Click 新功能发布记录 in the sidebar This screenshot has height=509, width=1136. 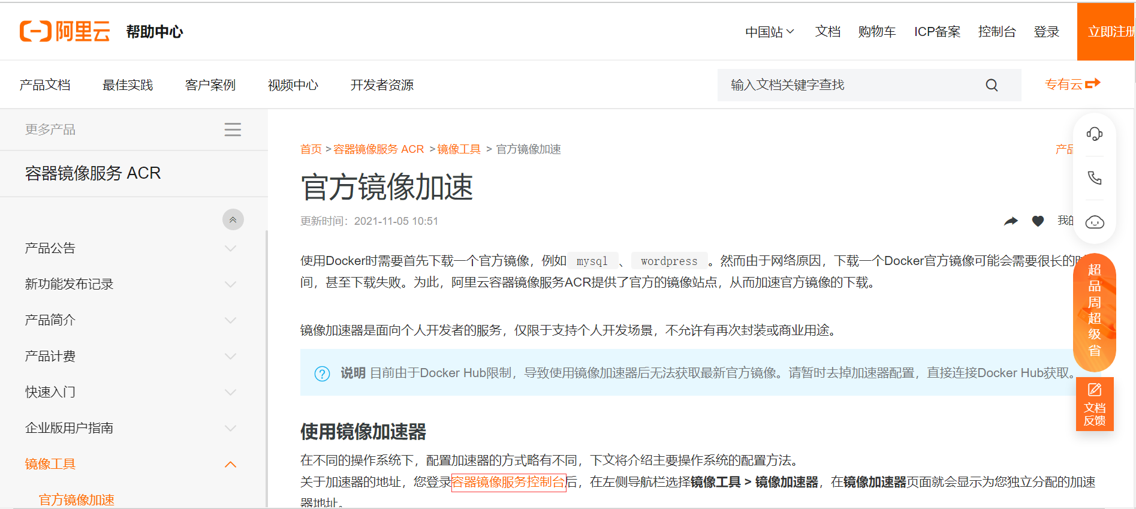(70, 284)
